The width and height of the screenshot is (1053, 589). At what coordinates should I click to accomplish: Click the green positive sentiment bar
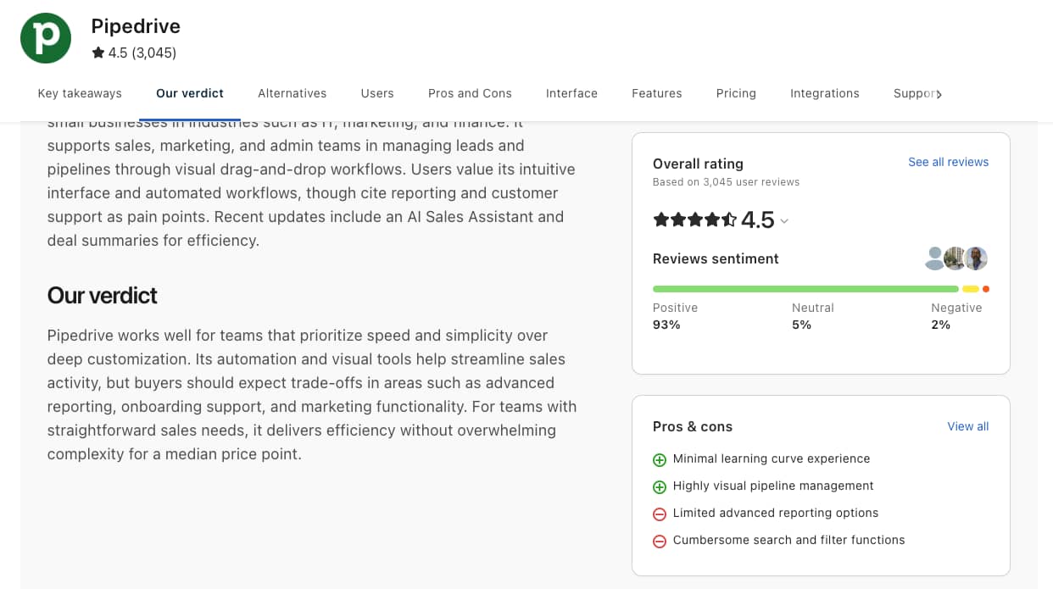point(805,289)
